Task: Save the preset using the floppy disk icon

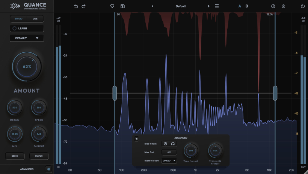Action: point(122,6)
